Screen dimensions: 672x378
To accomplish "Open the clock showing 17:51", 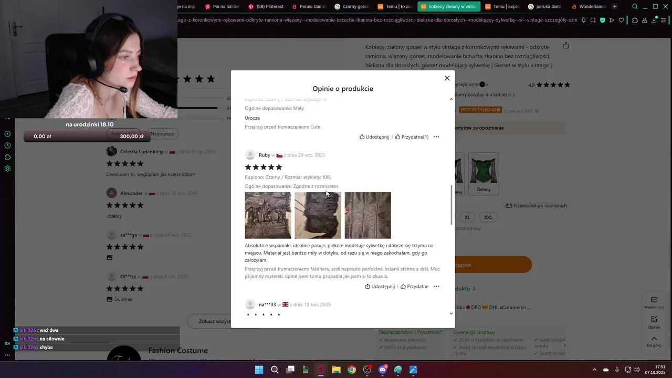I will (656, 370).
